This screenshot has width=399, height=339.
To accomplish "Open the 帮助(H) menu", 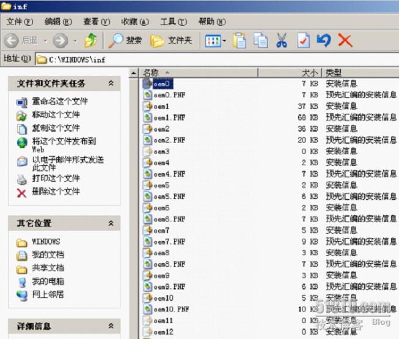I will (x=212, y=21).
